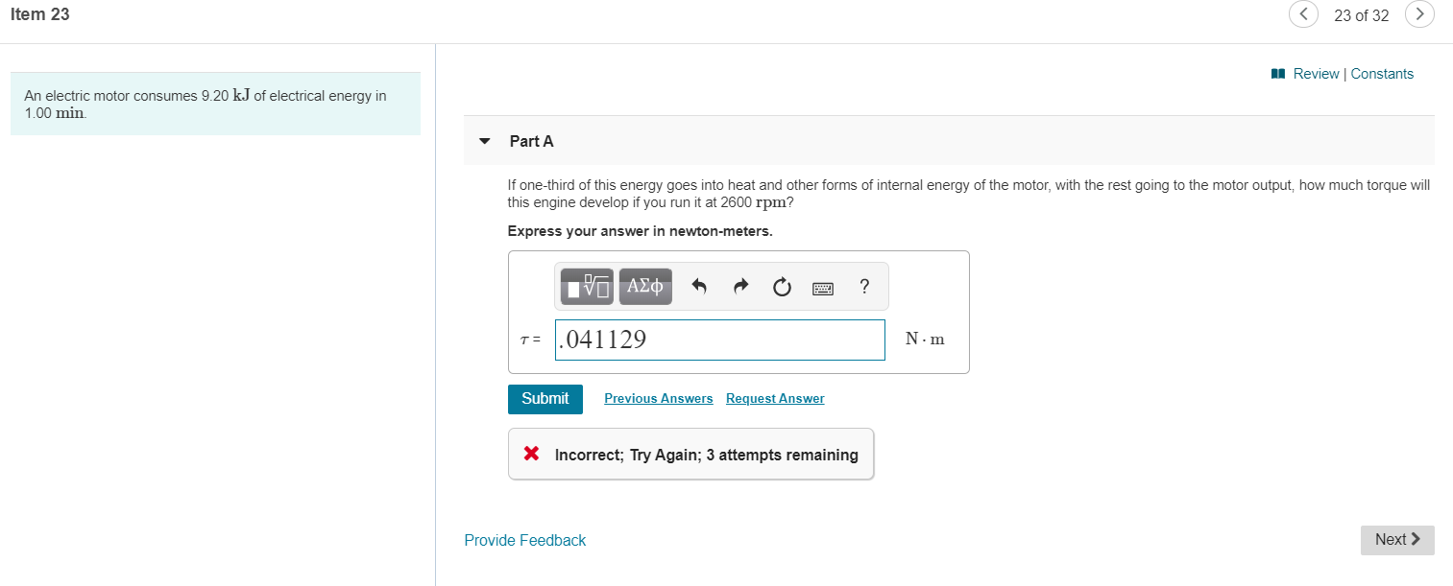Open the Greek symbols ΑΣφ palette
The image size is (1453, 586).
click(644, 286)
